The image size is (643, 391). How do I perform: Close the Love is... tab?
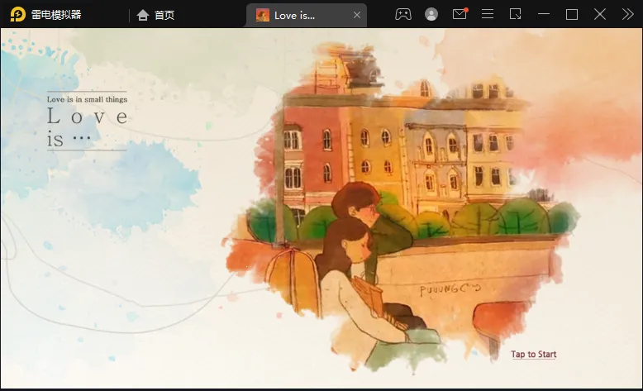coord(357,15)
